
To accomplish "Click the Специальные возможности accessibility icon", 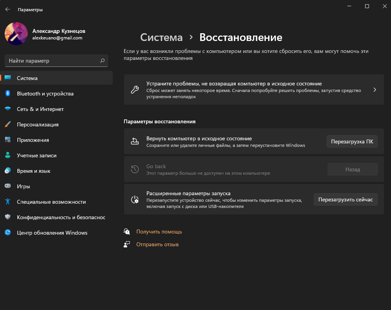I will tap(8, 202).
